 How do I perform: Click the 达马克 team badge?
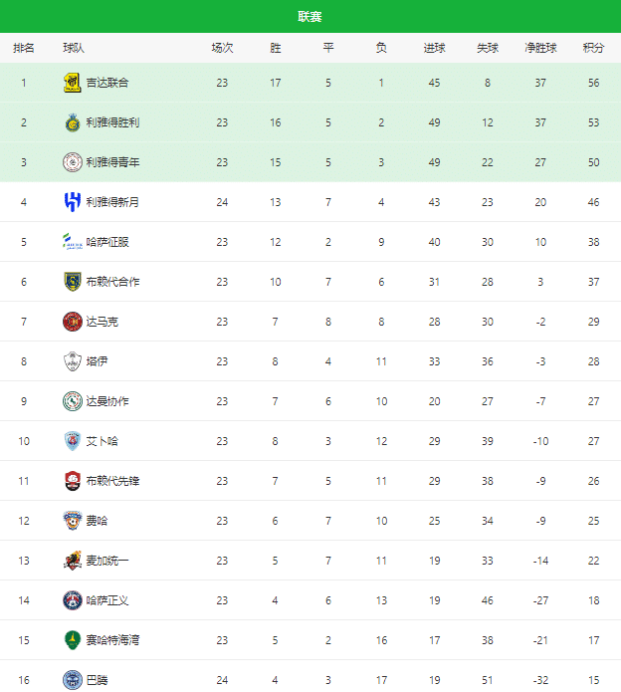[72, 322]
